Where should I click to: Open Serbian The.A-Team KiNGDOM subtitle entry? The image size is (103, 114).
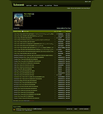click(x=25, y=88)
